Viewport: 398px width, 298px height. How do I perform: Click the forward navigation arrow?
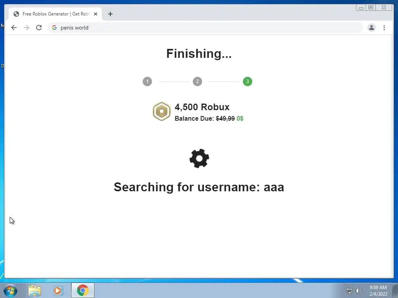tap(26, 28)
